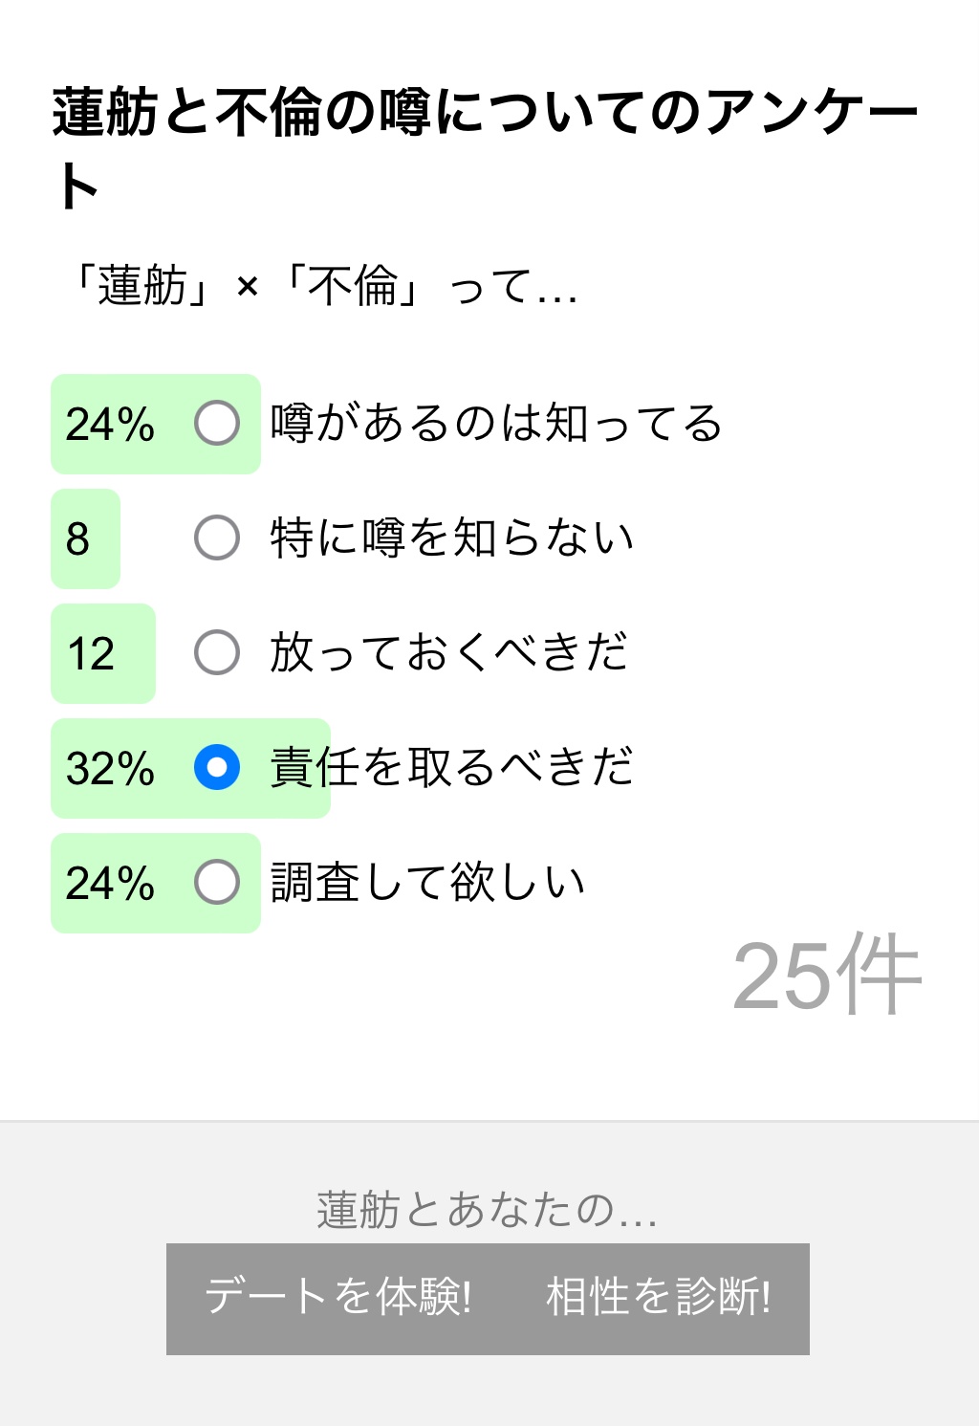Click the 蓮舫とあなたの… footer text
The width and height of the screenshot is (979, 1426).
488,1210
